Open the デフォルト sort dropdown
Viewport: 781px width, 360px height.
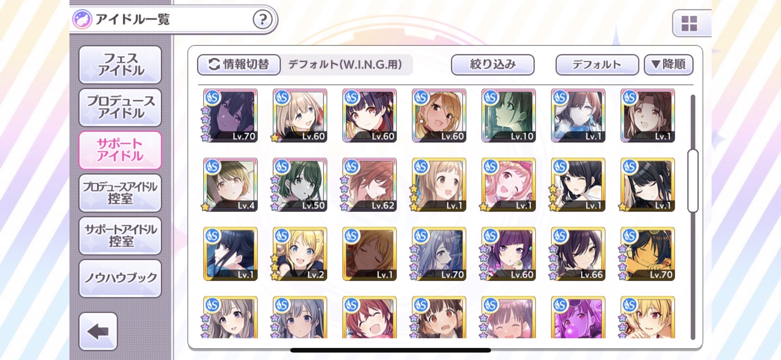[x=597, y=65]
